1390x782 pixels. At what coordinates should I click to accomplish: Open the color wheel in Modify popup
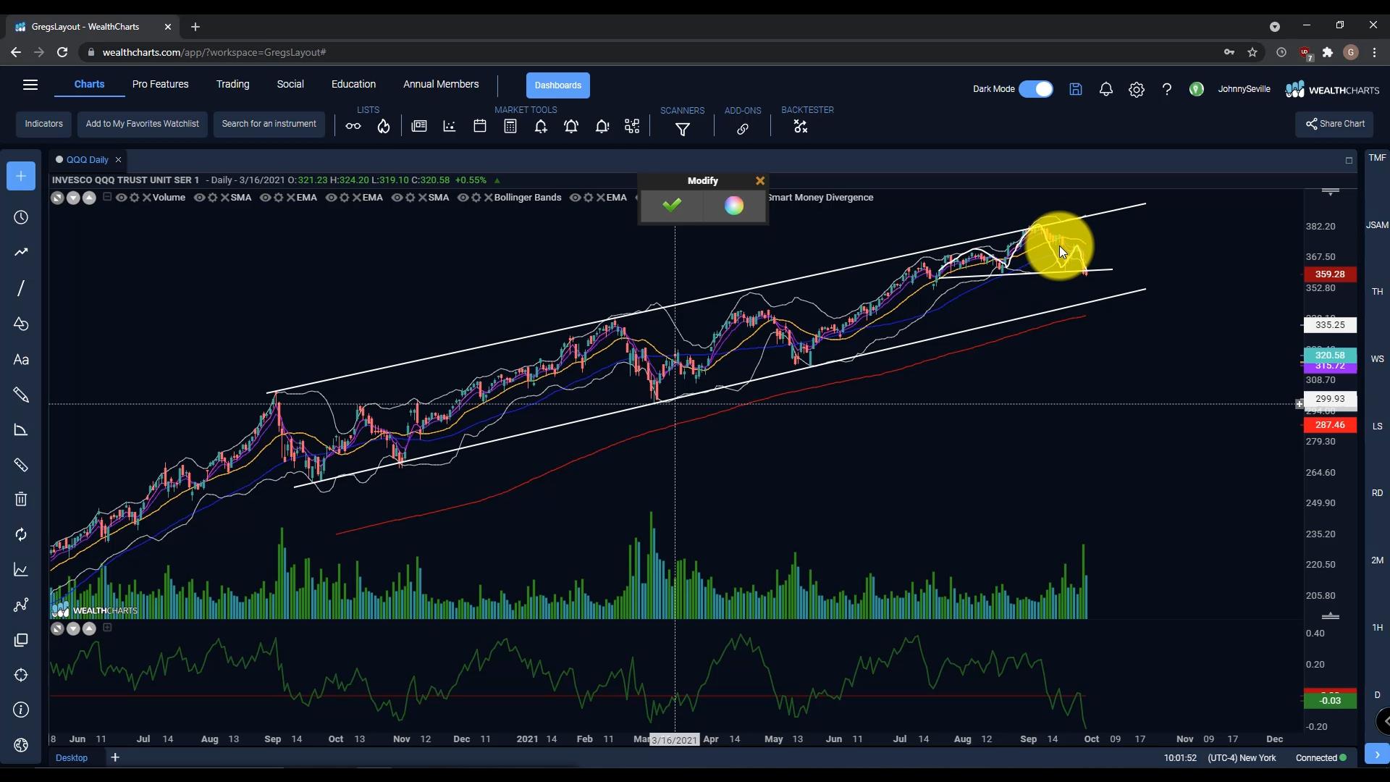click(x=734, y=206)
